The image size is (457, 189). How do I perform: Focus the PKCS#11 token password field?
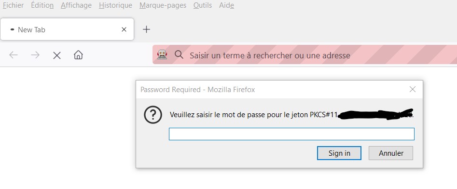[291, 134]
